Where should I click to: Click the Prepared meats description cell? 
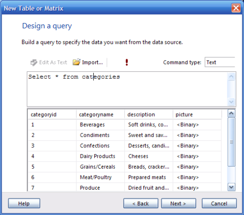coord(149,177)
